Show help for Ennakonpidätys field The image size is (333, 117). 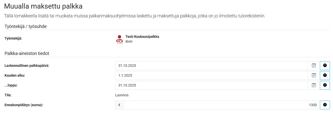click(x=325, y=105)
